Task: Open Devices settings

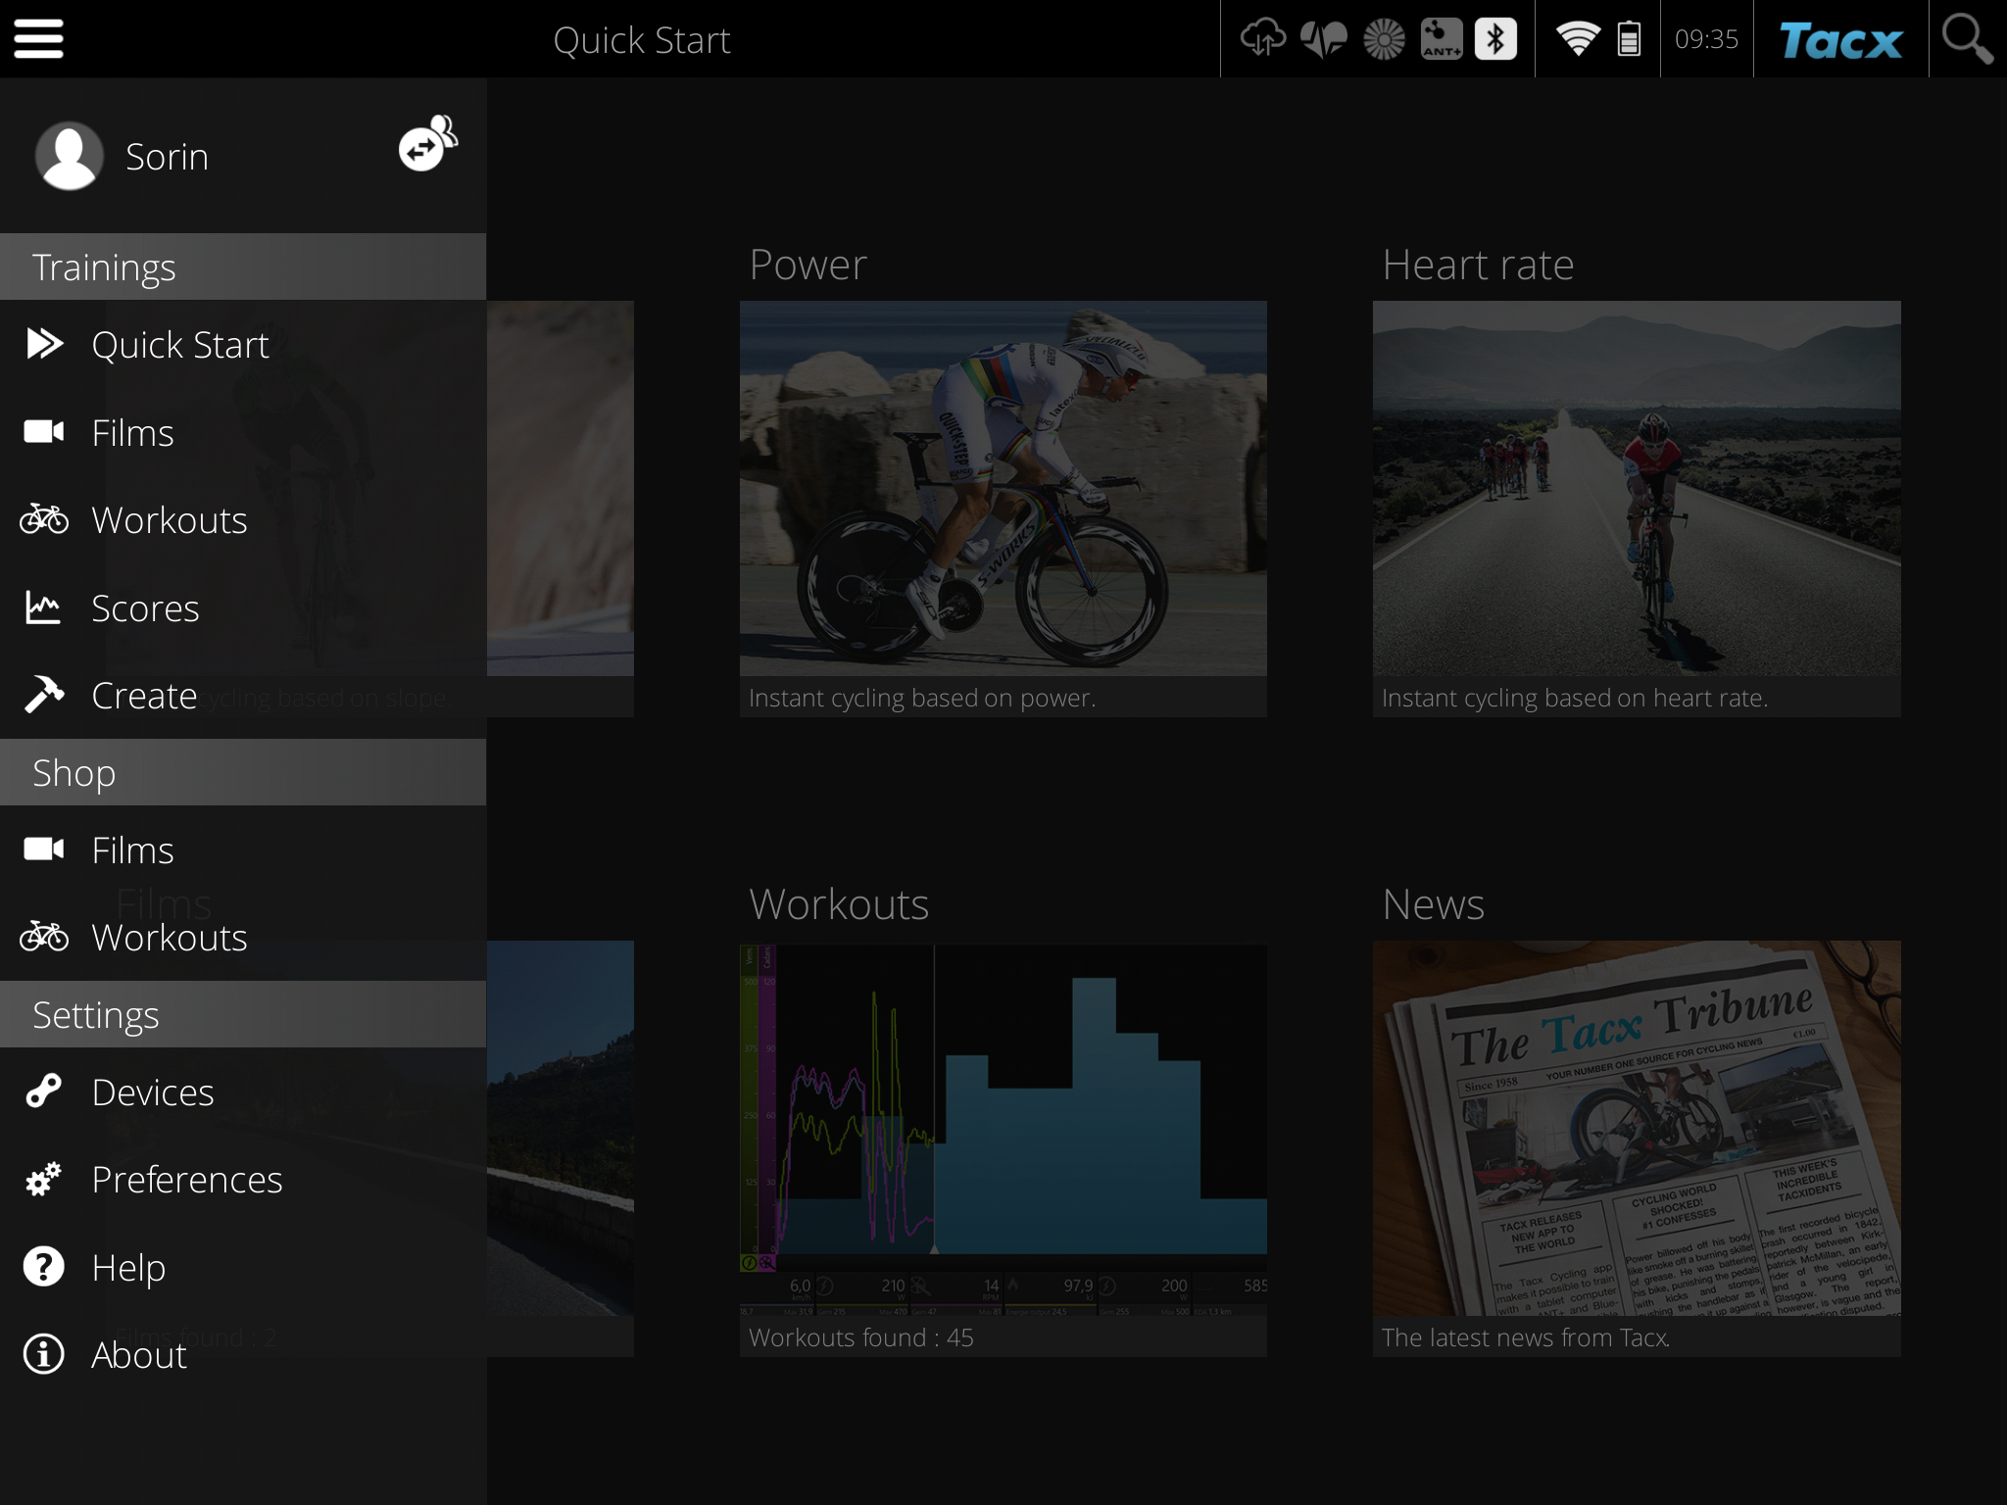Action: [x=243, y=1092]
